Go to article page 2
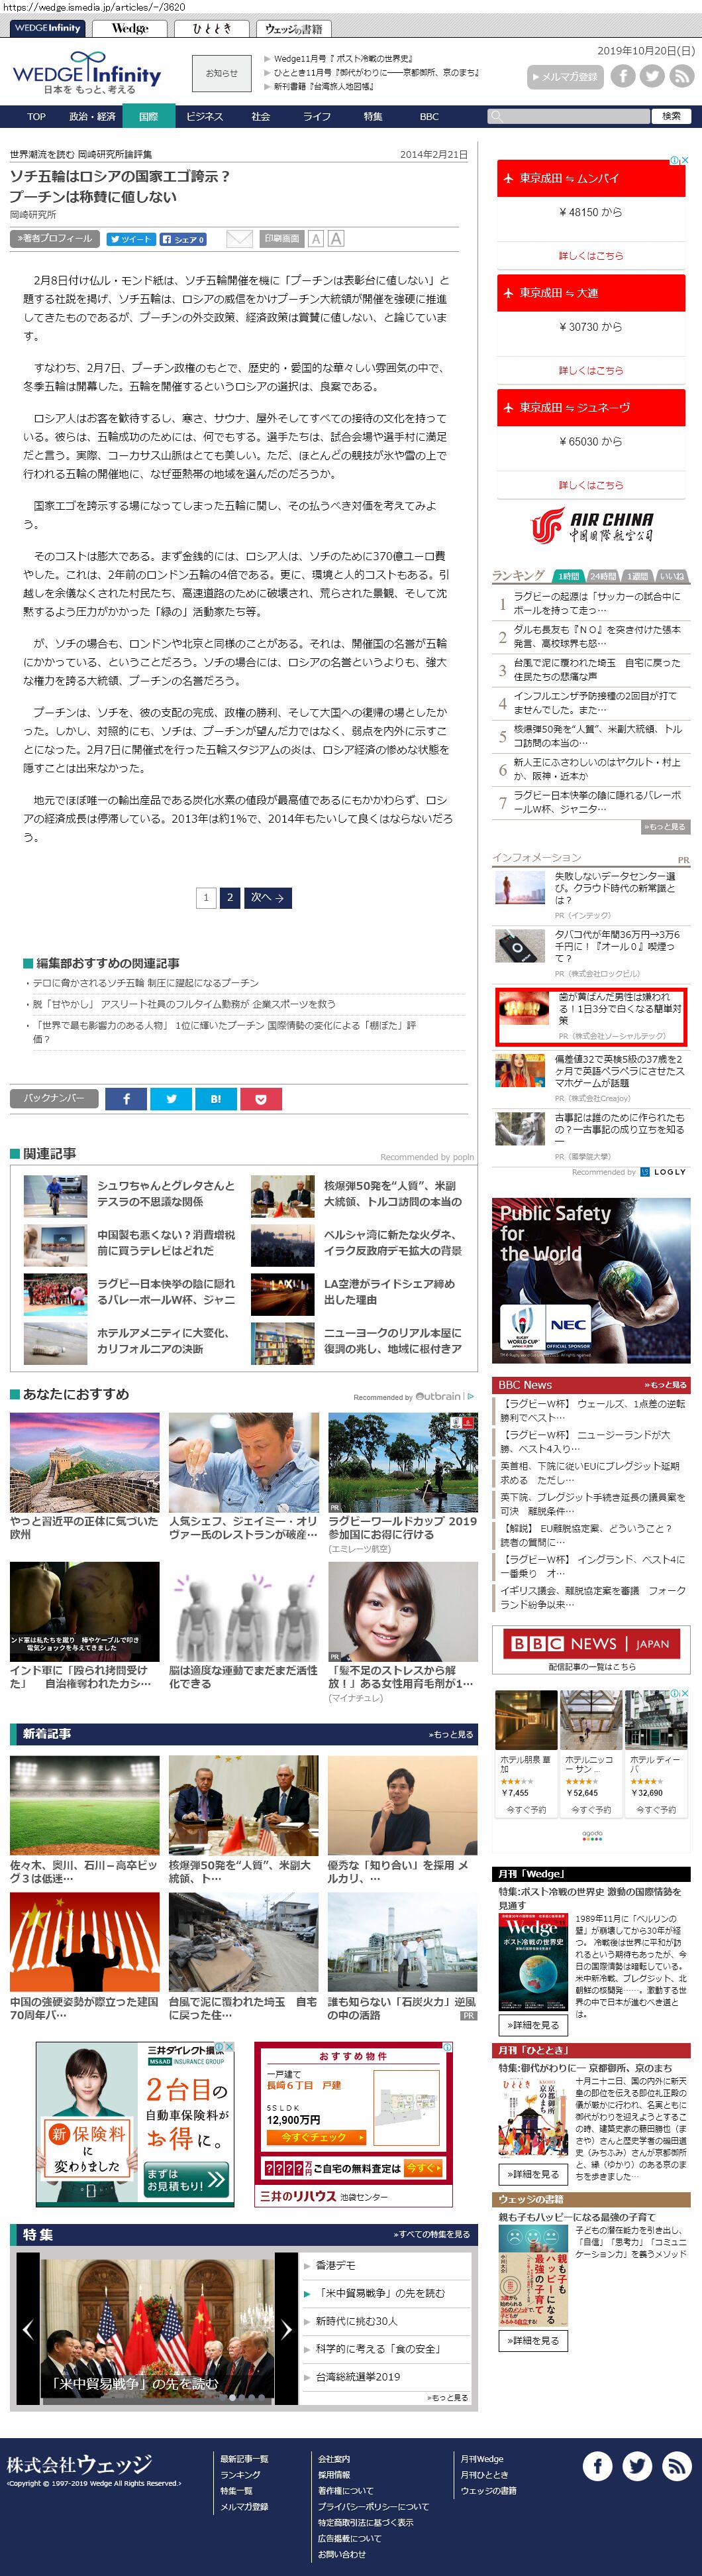 point(230,897)
